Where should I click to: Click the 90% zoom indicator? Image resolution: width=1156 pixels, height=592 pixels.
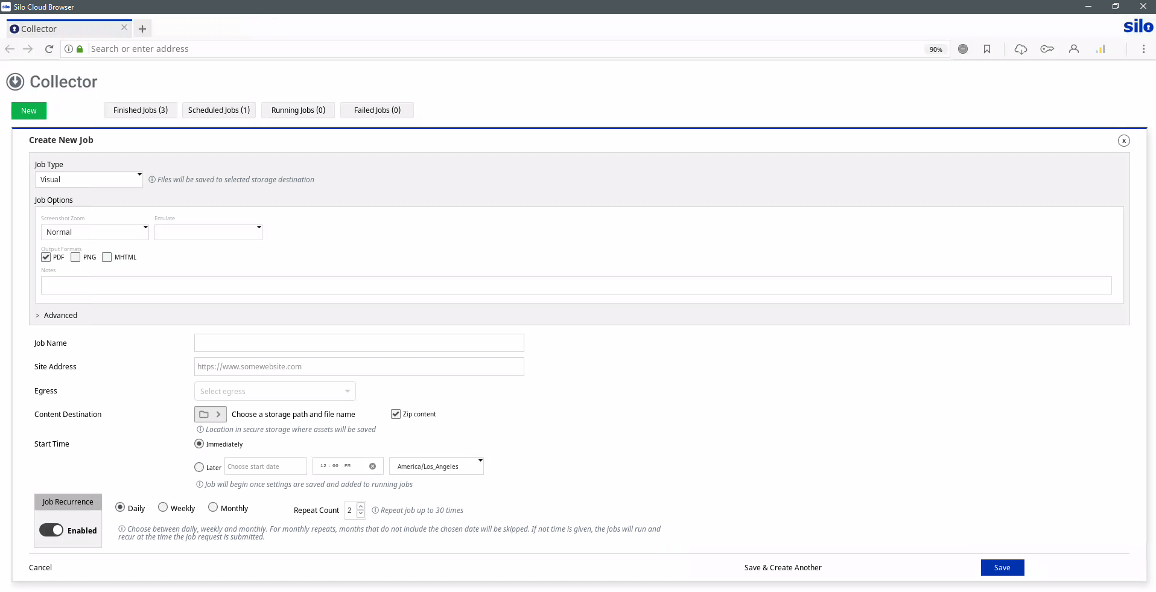[936, 49]
